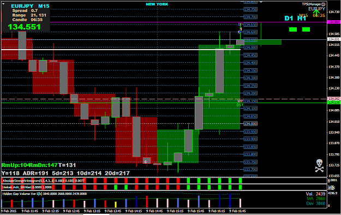Click the 9 Feb 16:45 time axis label
Image resolution: width=341 pixels, height=215 pixels.
237,211
